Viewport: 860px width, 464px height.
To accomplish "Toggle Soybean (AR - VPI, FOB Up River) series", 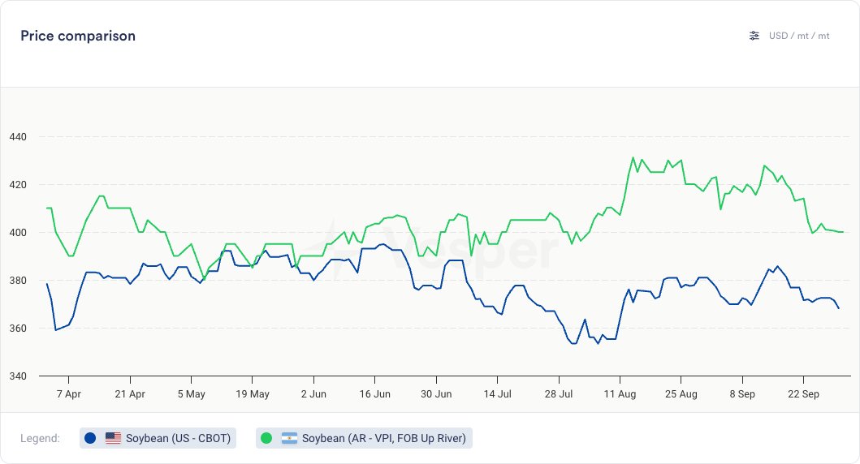I will (x=384, y=438).
